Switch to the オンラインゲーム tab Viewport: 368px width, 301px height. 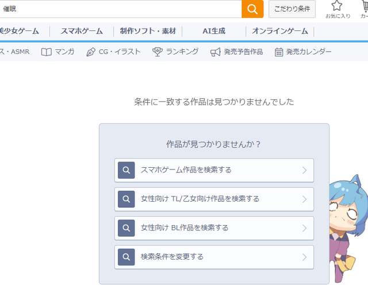click(280, 31)
